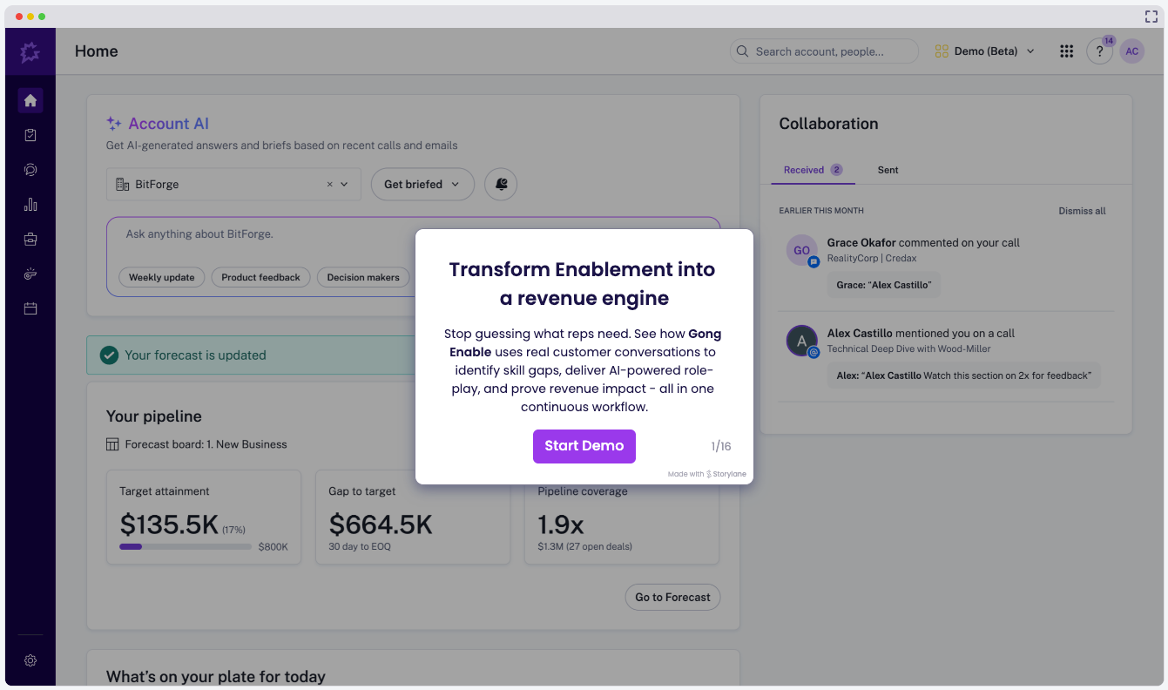Open the calendar sidebar icon
1168x690 pixels.
tap(30, 308)
